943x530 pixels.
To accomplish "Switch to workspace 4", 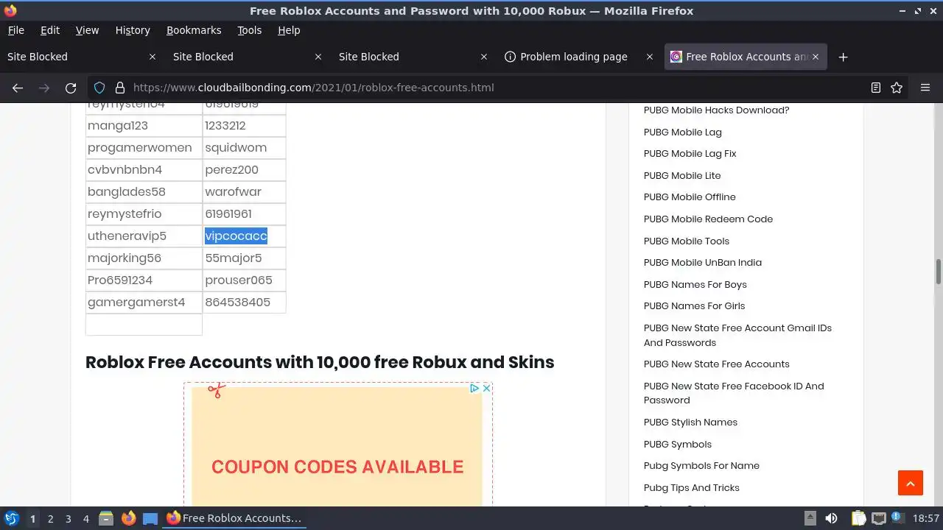I will click(85, 518).
